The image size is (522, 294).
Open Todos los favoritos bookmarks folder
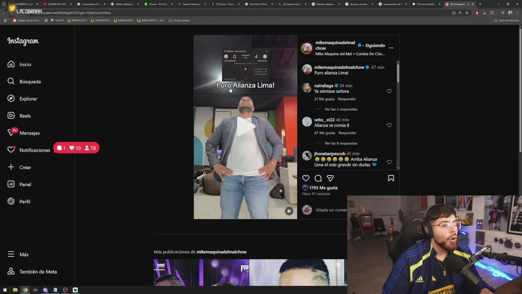[507, 20]
